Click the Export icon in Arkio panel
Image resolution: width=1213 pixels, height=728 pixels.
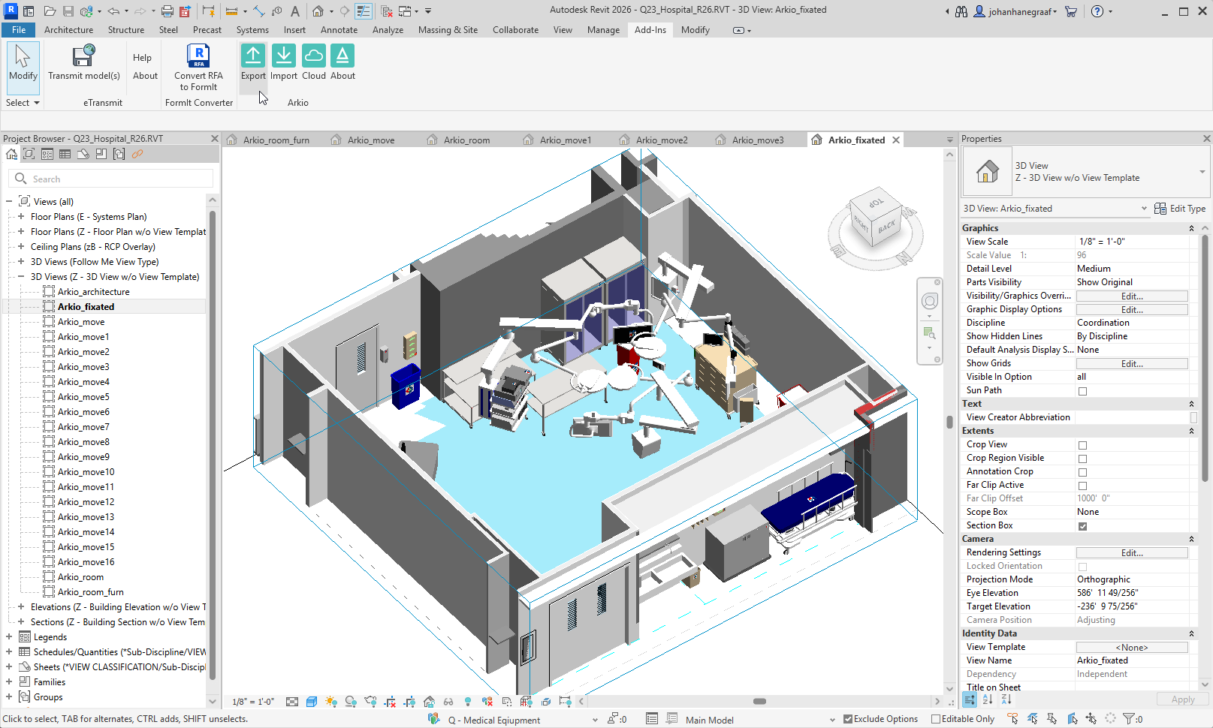pyautogui.click(x=253, y=56)
